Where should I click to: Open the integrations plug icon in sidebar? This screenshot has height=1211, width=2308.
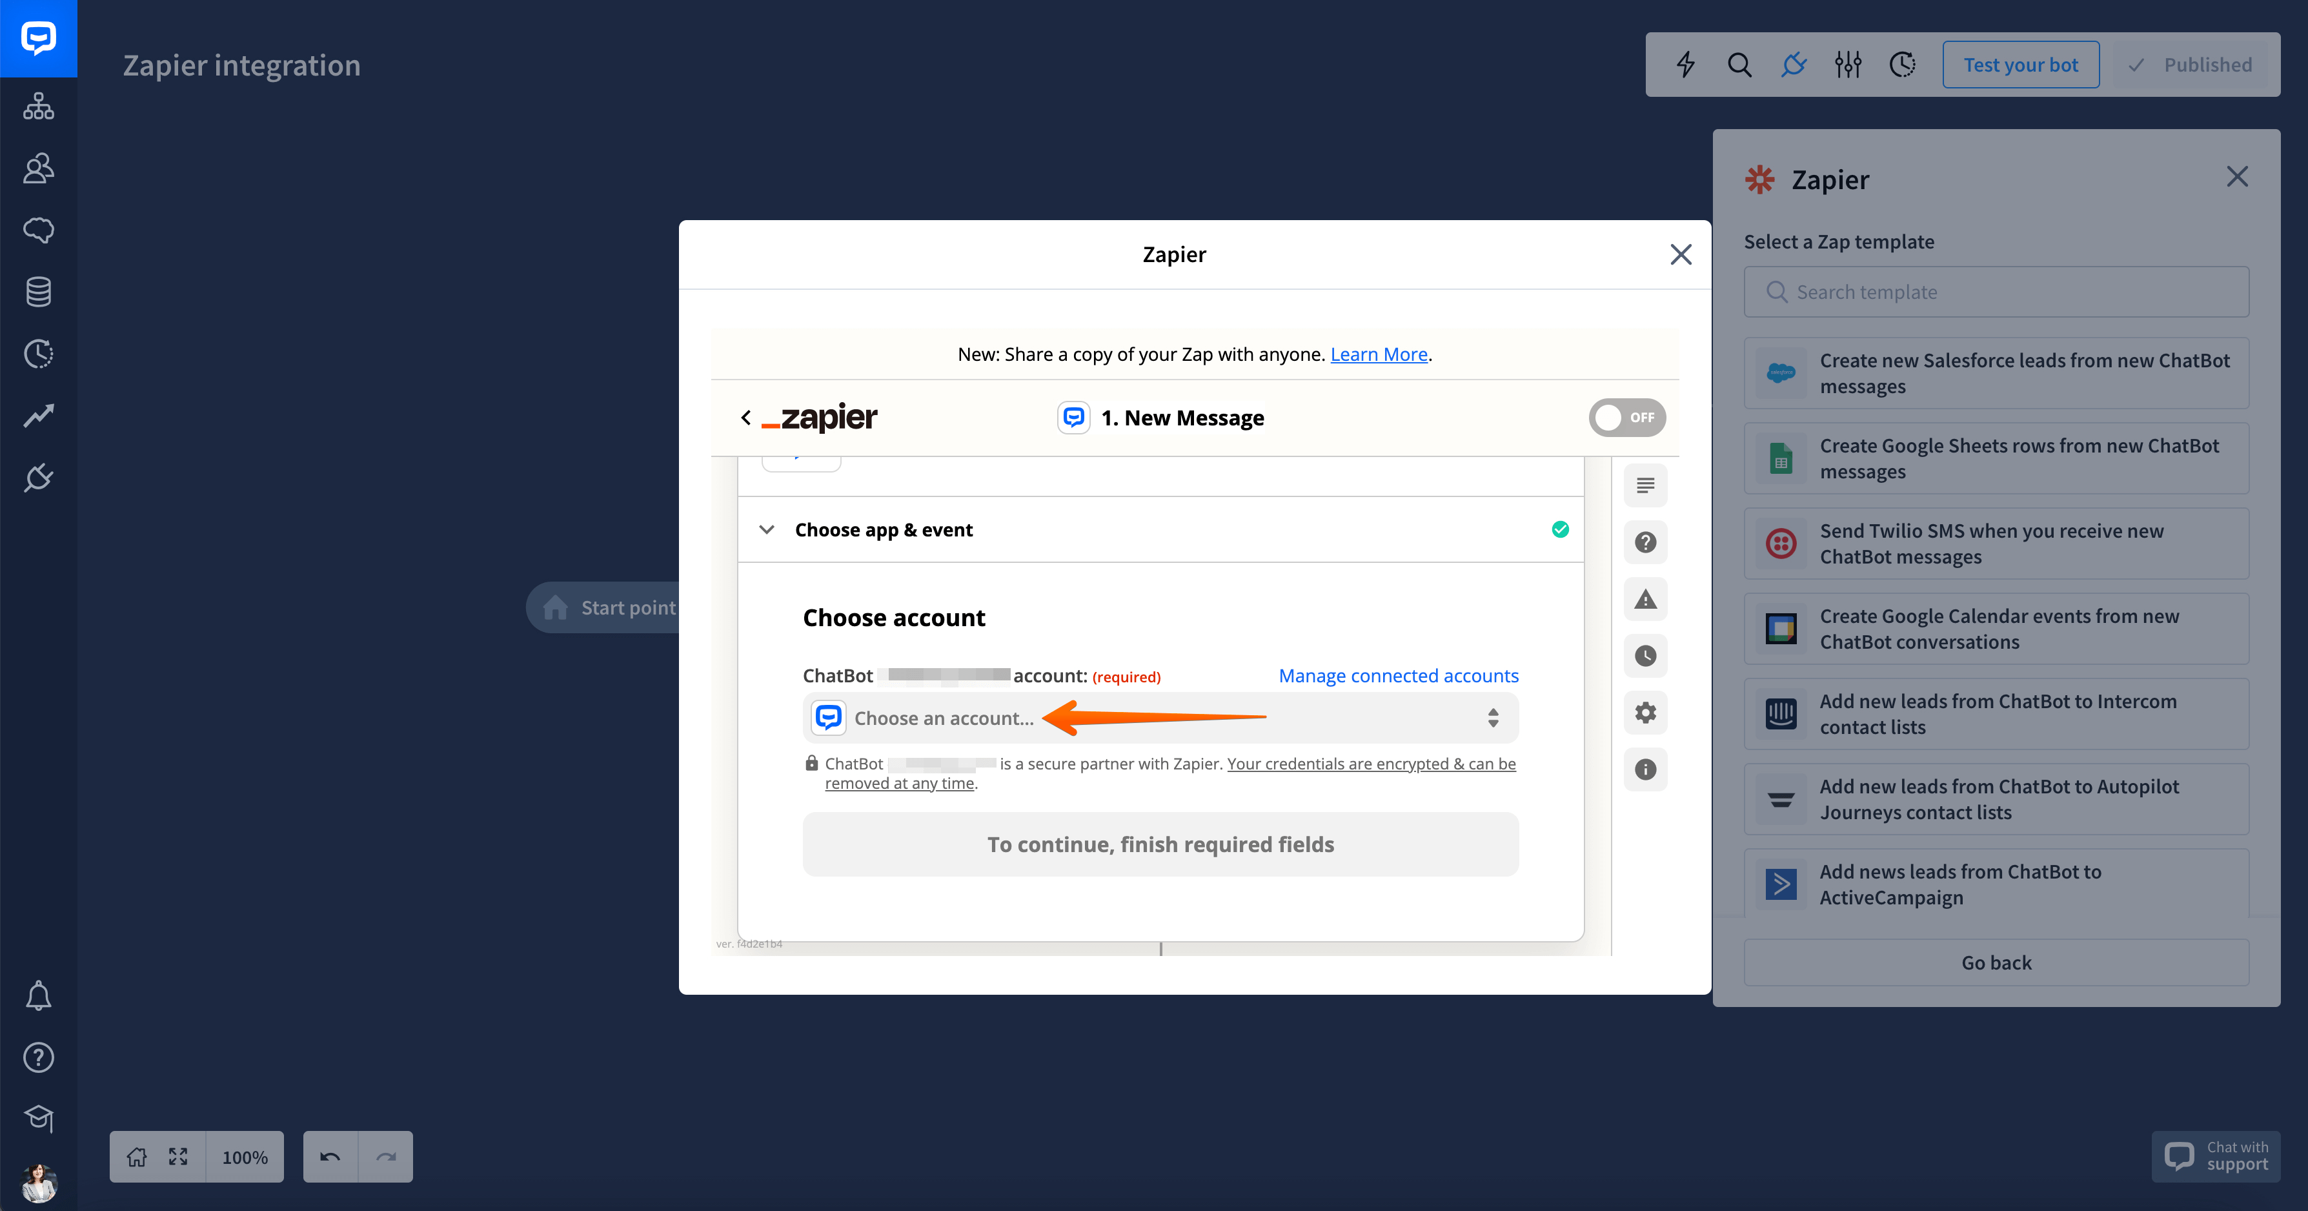point(39,477)
